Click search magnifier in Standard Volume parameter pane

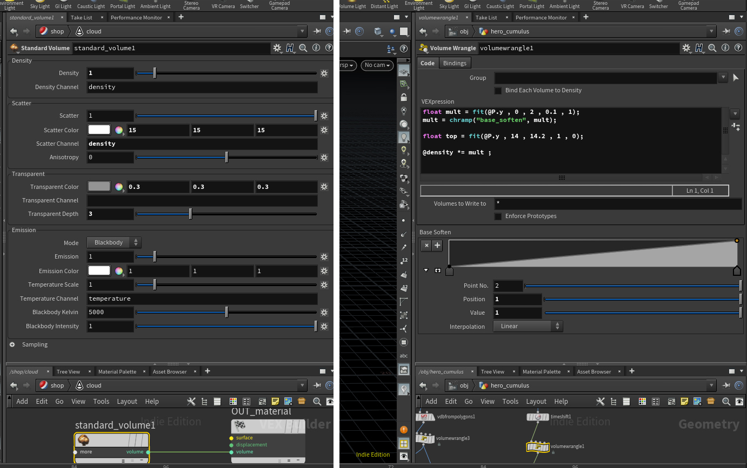[303, 48]
